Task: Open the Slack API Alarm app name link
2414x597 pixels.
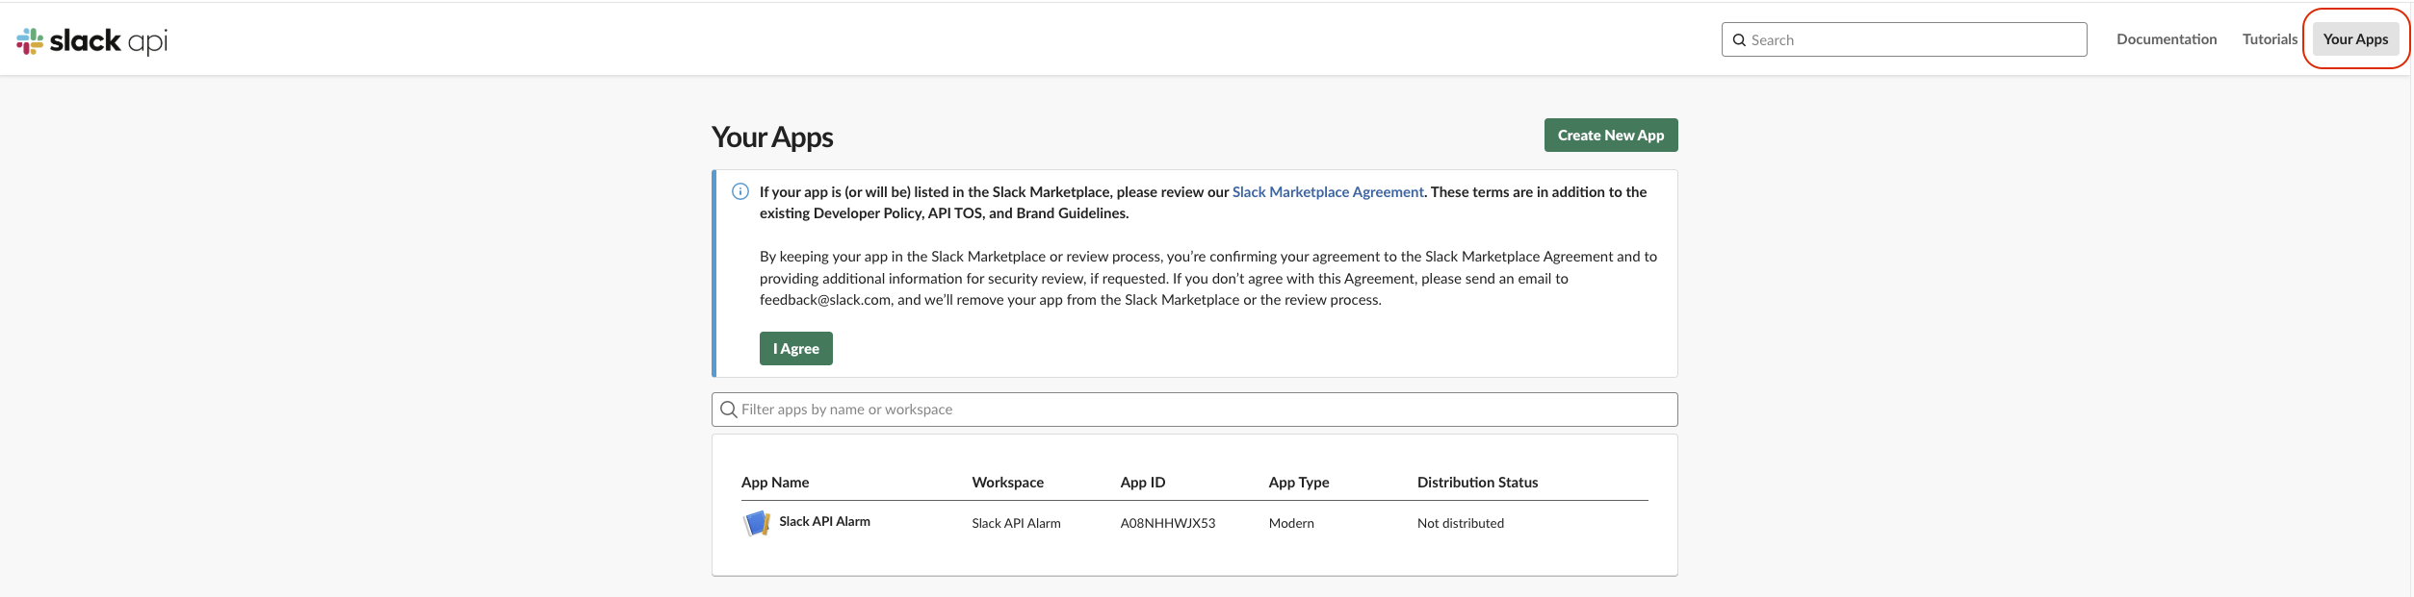Action: coord(824,521)
